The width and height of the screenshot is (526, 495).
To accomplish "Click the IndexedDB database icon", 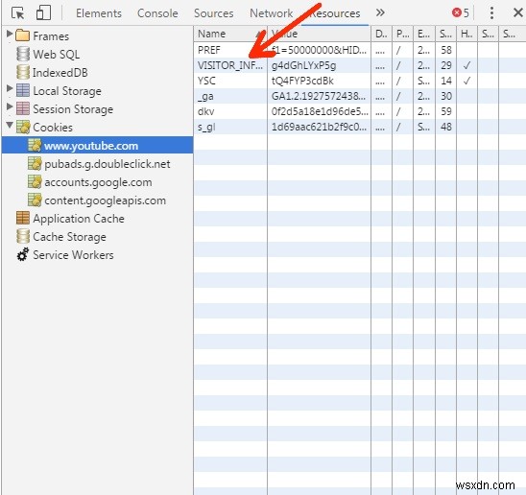I will pyautogui.click(x=23, y=72).
